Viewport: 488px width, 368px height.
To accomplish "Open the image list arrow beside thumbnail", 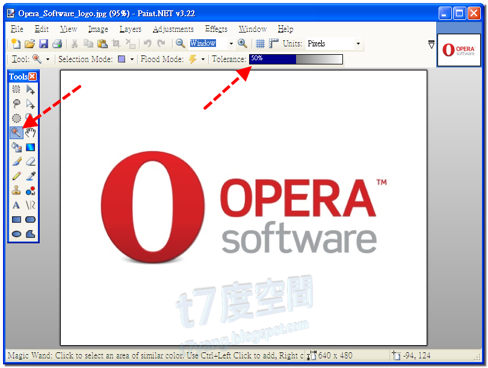I will tap(431, 45).
